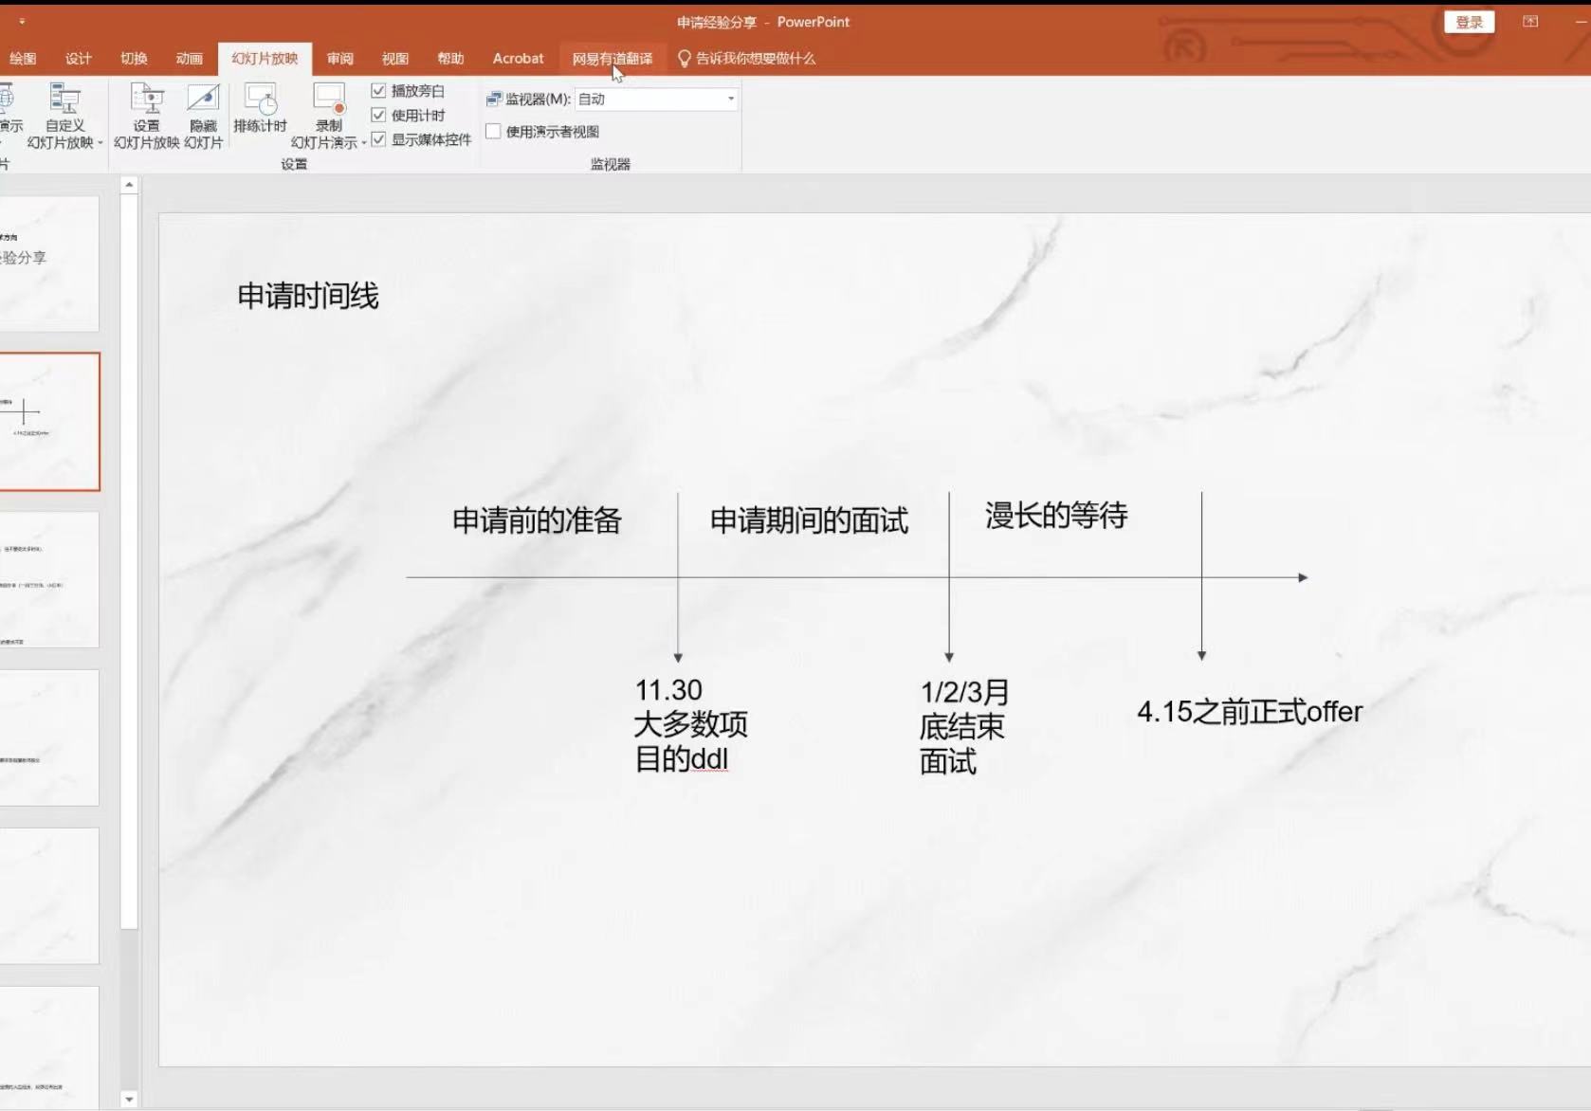Select the third slide thumbnail
Image resolution: width=1591 pixels, height=1111 pixels.
(49, 580)
